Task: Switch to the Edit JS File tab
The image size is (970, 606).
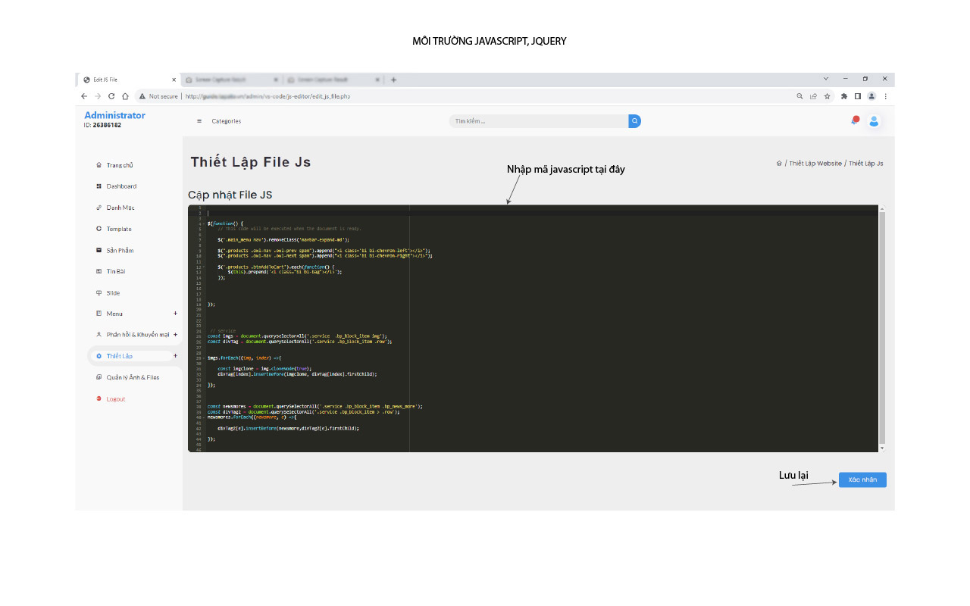Action: (x=125, y=80)
